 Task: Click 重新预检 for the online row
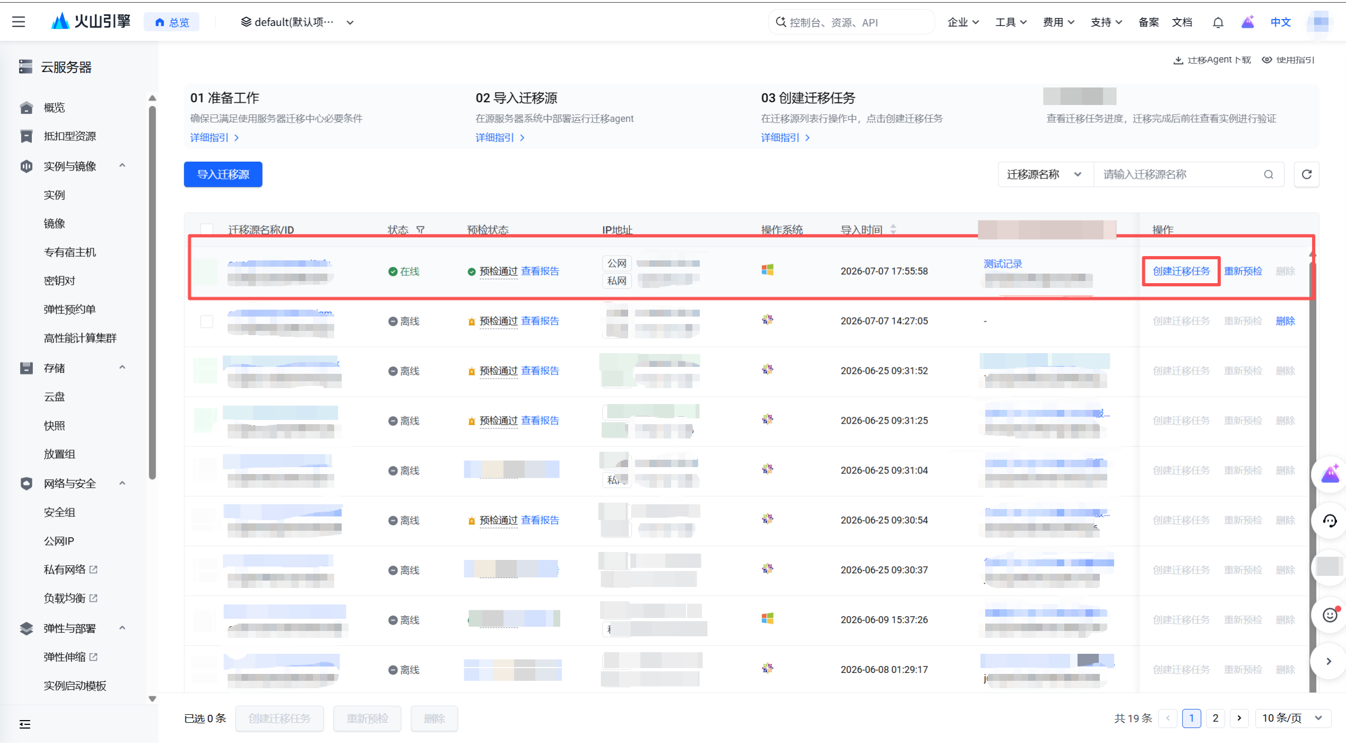point(1243,271)
